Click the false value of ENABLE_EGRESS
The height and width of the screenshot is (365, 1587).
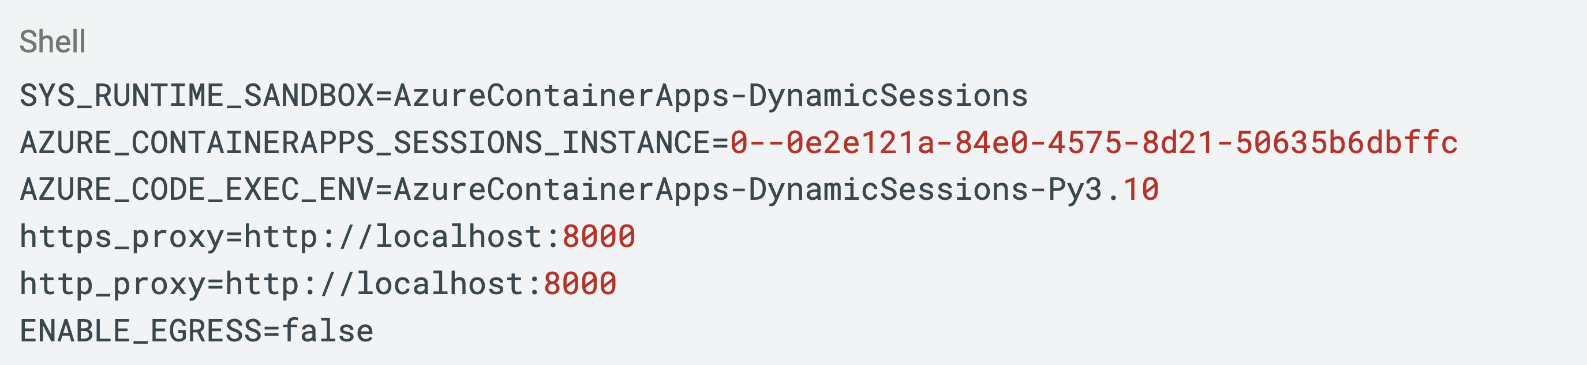328,330
